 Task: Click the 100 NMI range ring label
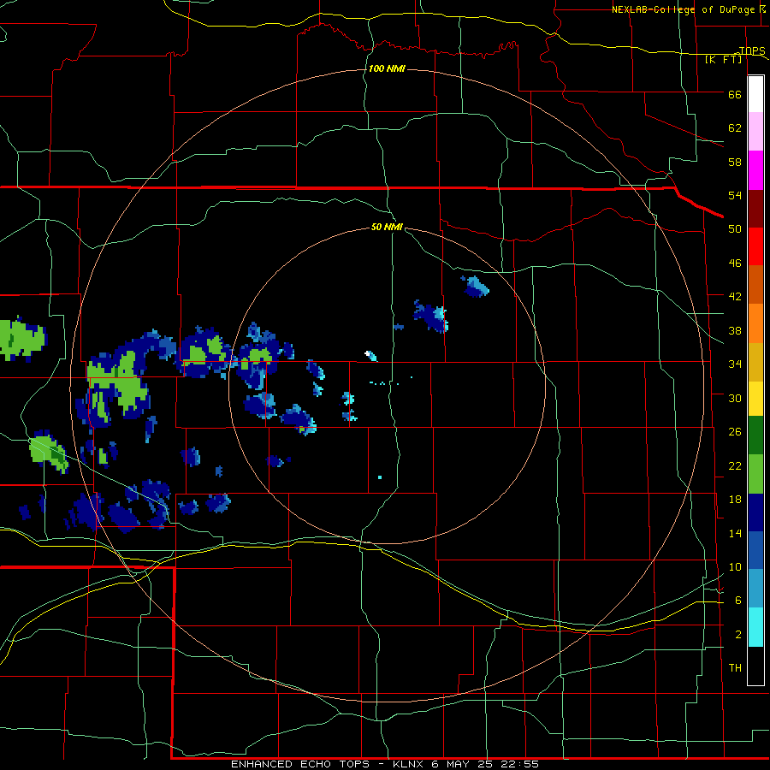(387, 68)
